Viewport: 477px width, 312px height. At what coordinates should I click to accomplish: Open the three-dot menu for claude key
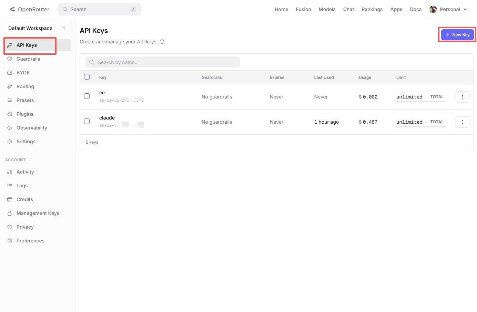coord(463,122)
